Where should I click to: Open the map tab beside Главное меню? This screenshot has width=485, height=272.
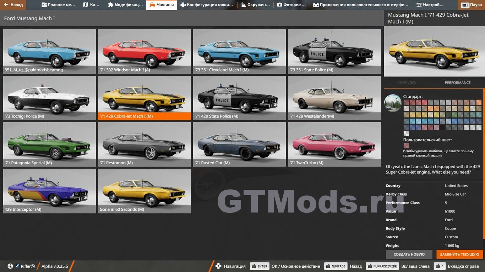coord(91,5)
